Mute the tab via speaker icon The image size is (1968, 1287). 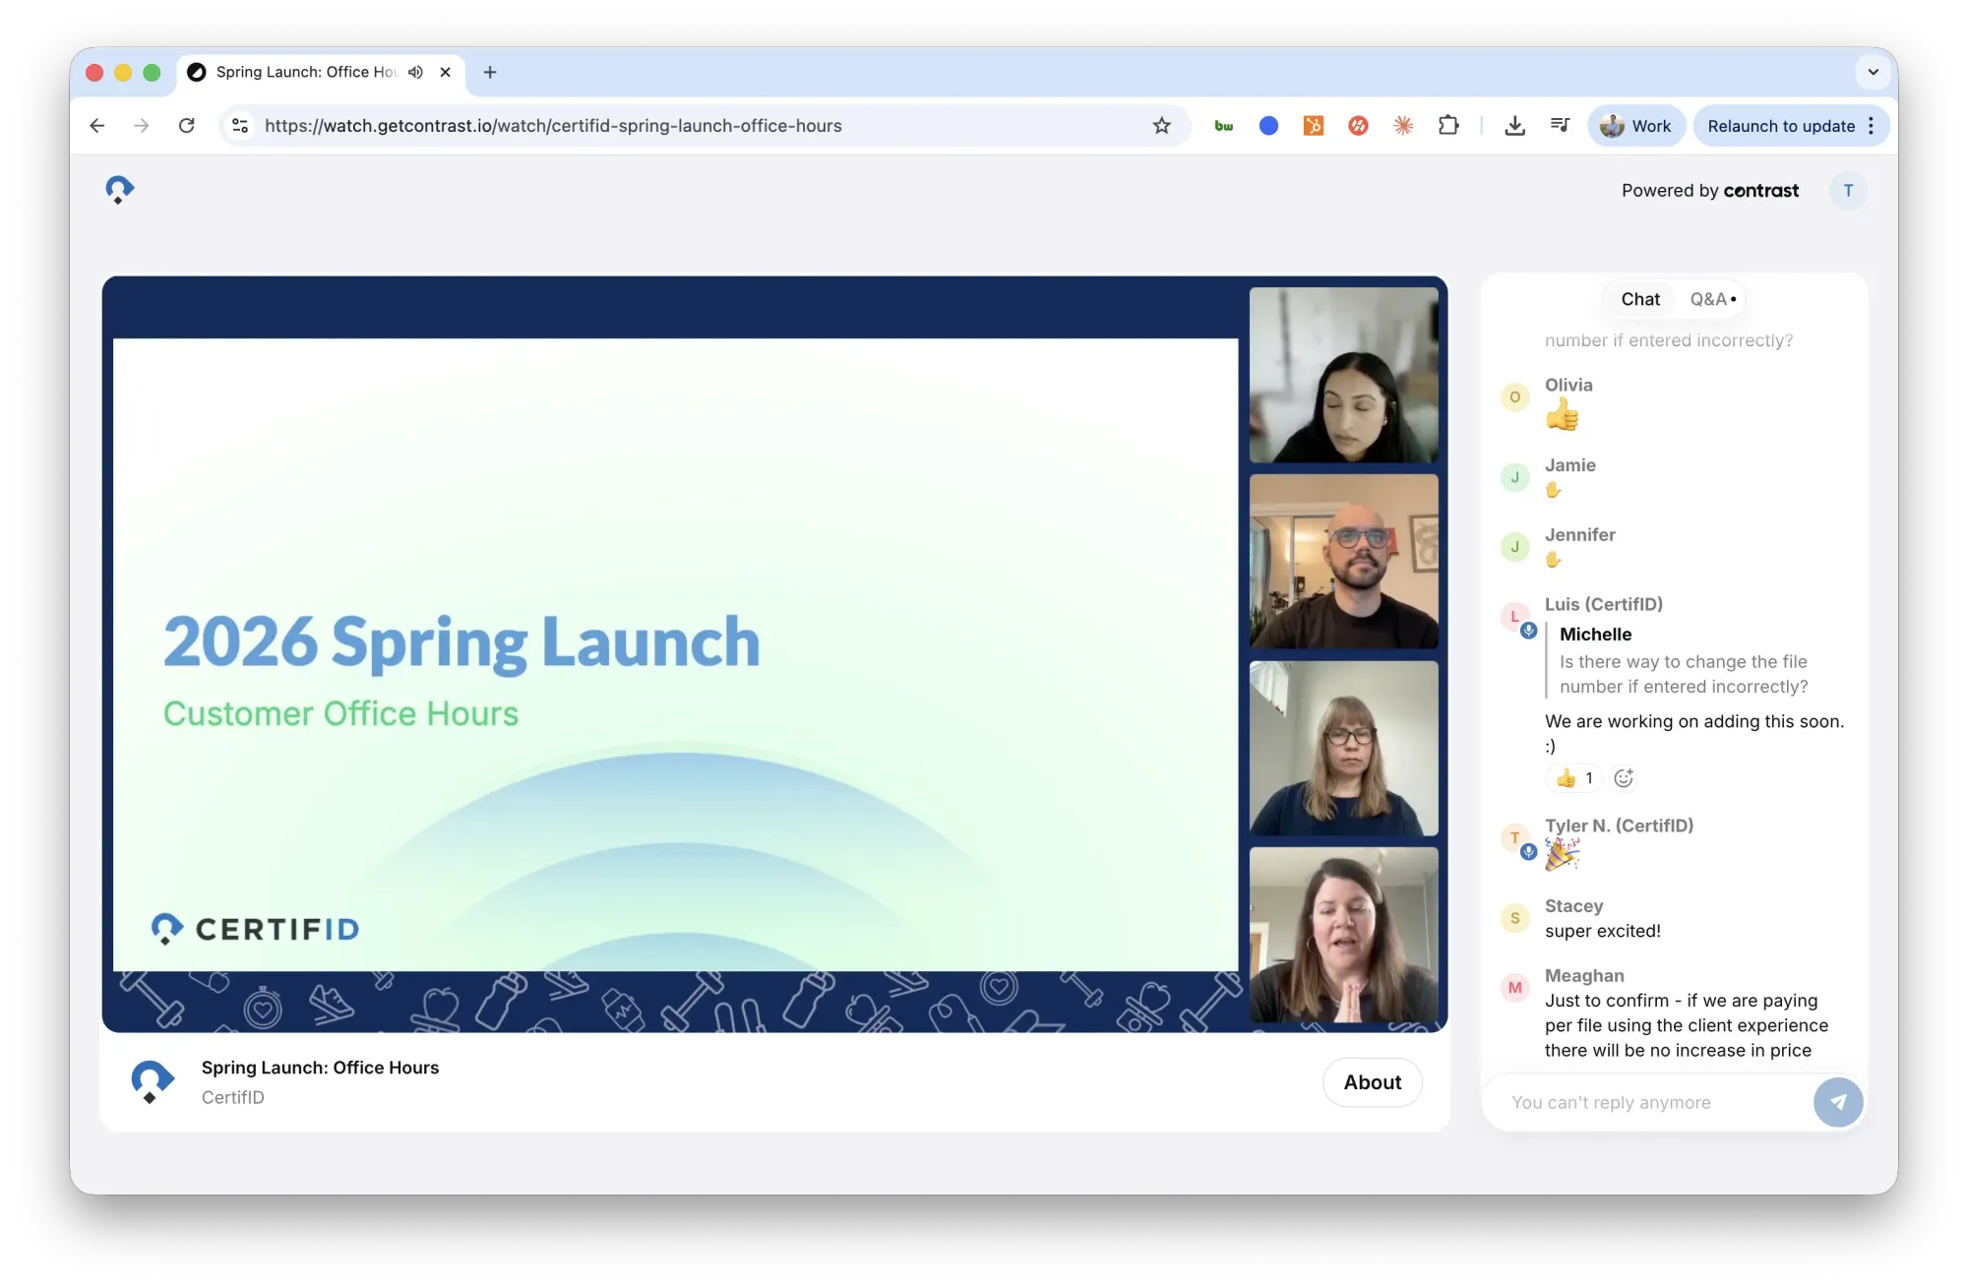416,72
